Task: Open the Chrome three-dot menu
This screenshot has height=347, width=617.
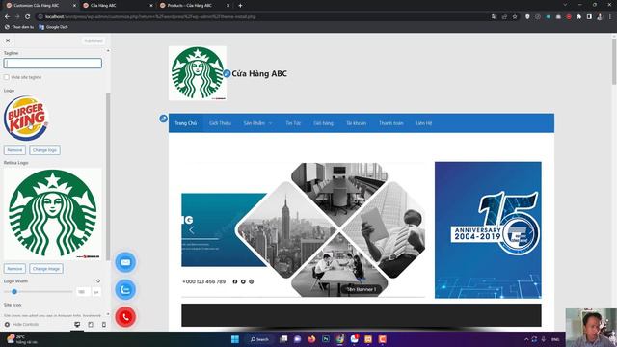Action: tap(610, 17)
